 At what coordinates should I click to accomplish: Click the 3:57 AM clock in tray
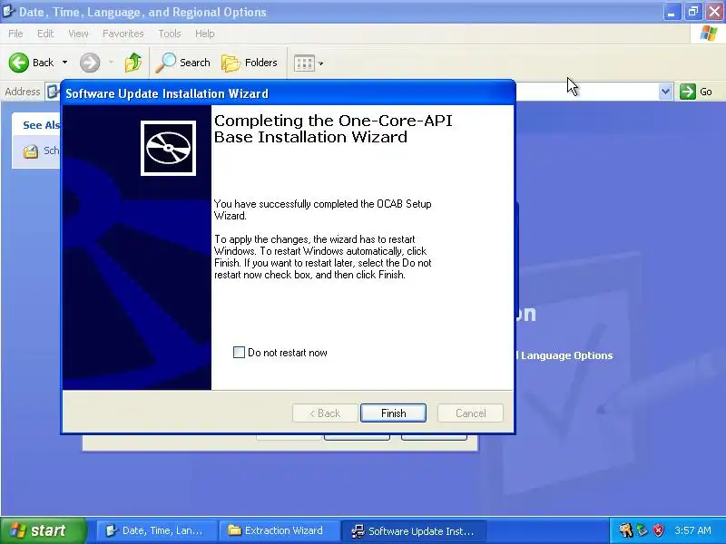tap(692, 530)
